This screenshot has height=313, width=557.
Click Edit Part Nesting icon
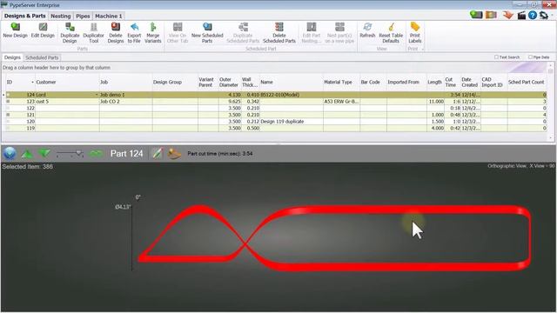312,33
